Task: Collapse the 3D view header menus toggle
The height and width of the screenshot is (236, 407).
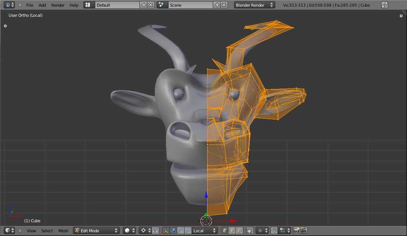Action: pyautogui.click(x=20, y=230)
